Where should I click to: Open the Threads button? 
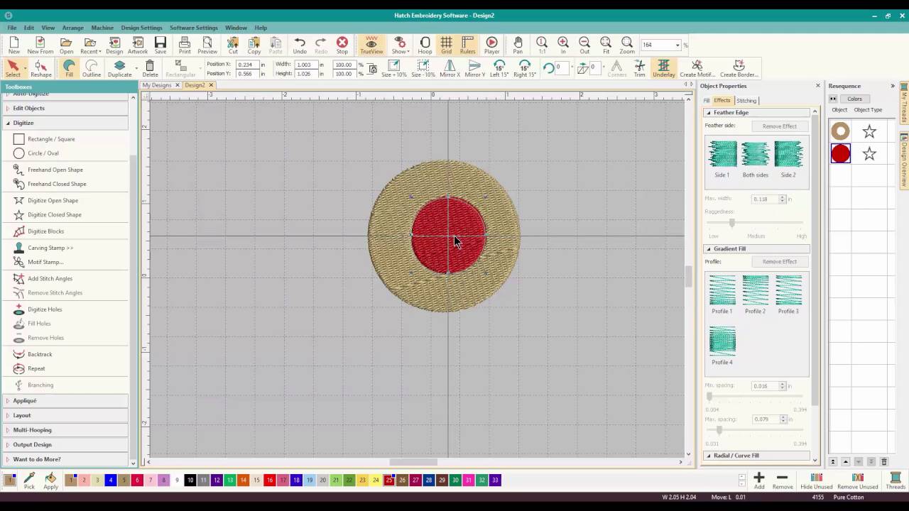click(x=896, y=481)
